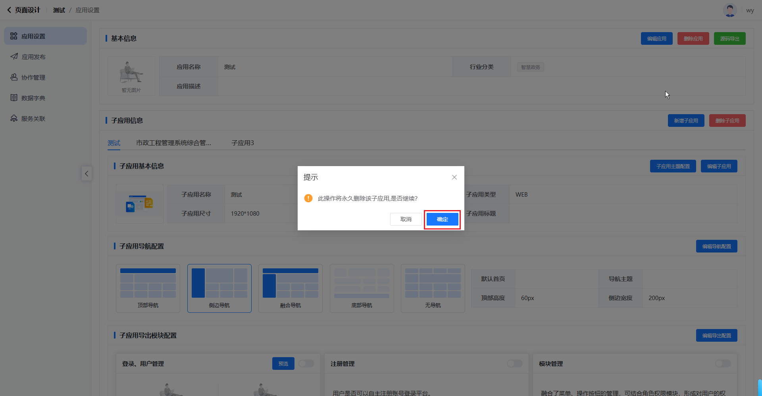Click the 应用设置 grid icon in sidebar
The width and height of the screenshot is (762, 396).
click(x=14, y=36)
